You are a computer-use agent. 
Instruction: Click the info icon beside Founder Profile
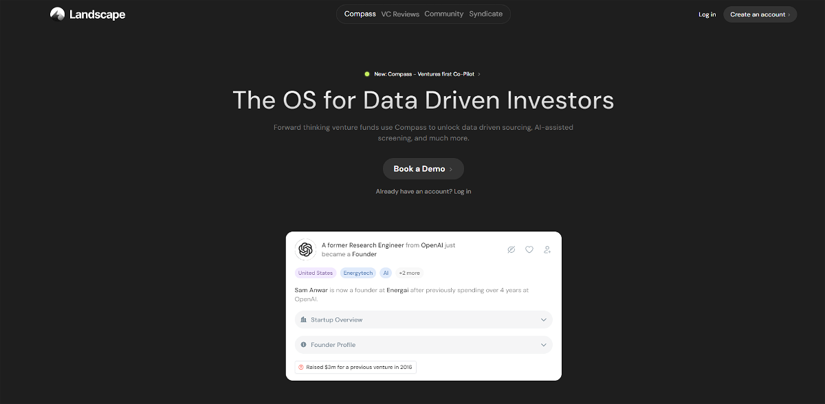pos(303,345)
